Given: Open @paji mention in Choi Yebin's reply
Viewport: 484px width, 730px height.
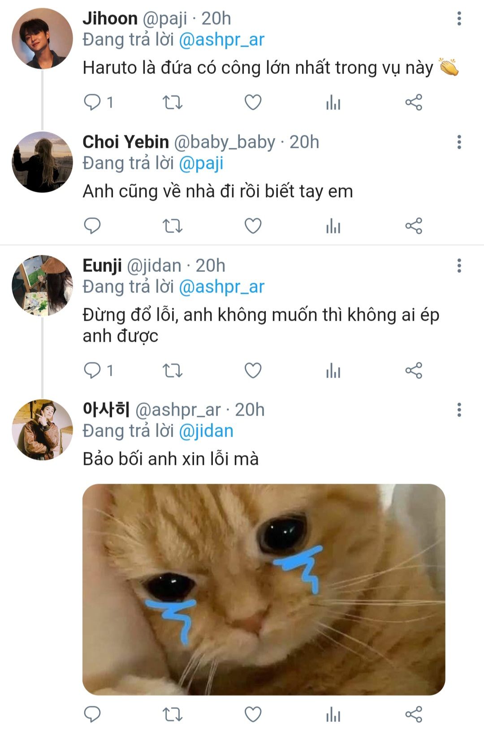Looking at the screenshot, I should coord(201,163).
